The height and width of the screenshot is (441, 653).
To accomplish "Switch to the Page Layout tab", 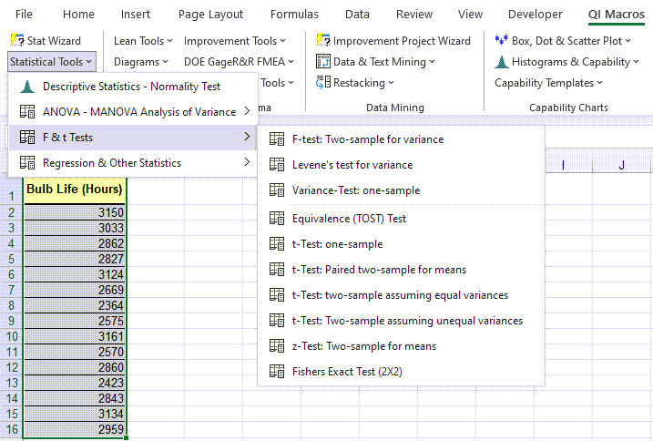I will [x=210, y=15].
